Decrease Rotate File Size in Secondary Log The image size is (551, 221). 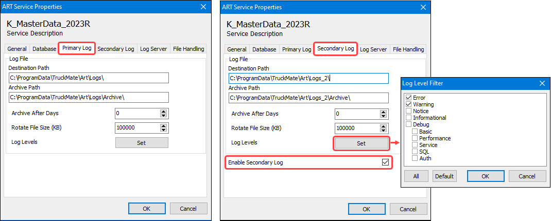tap(384, 130)
